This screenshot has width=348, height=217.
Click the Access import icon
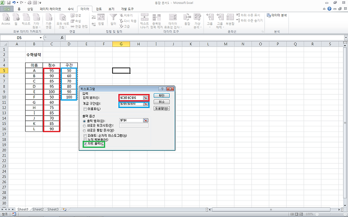pyautogui.click(x=6, y=18)
